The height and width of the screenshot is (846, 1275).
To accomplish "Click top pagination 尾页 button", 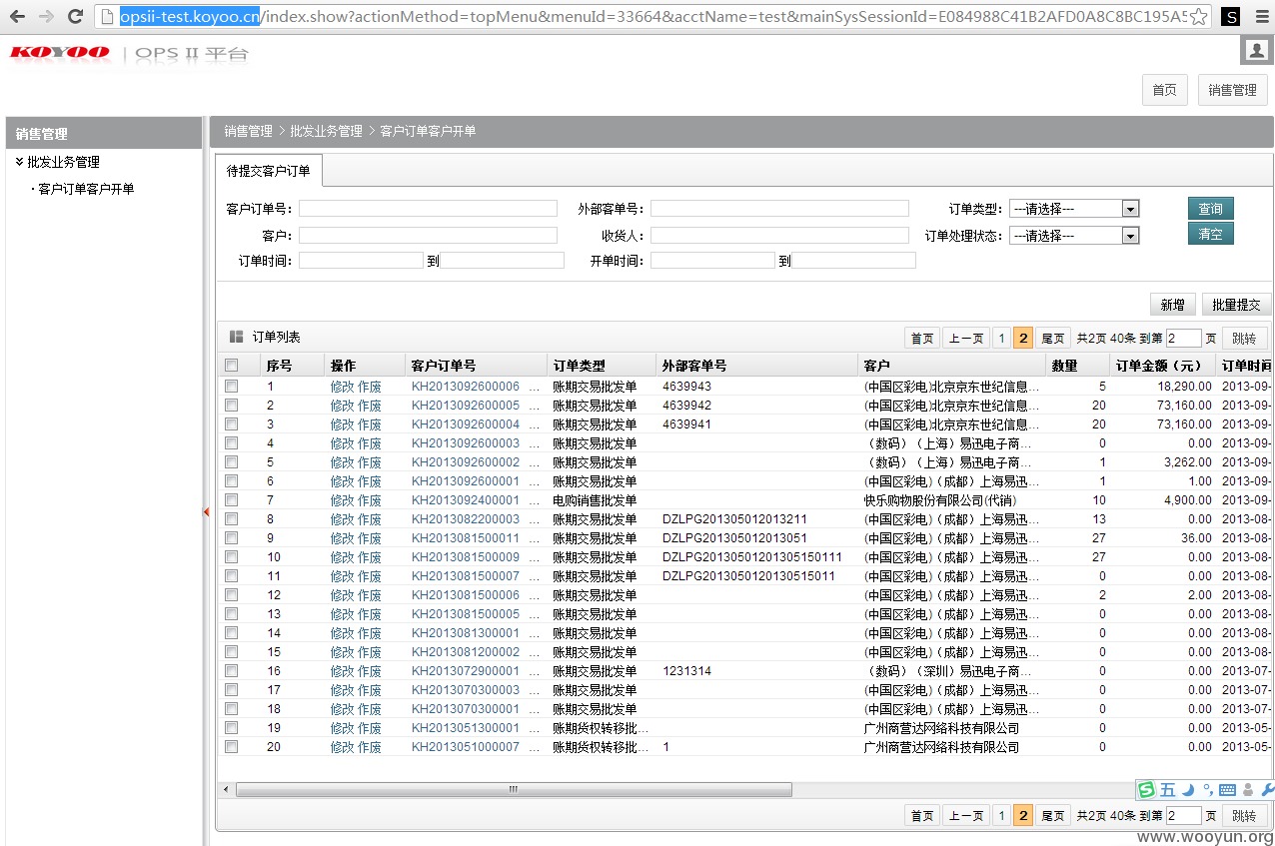I will (x=1053, y=339).
